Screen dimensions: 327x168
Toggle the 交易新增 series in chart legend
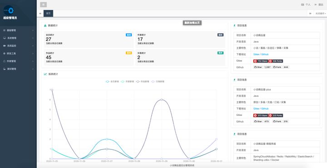tap(158, 82)
